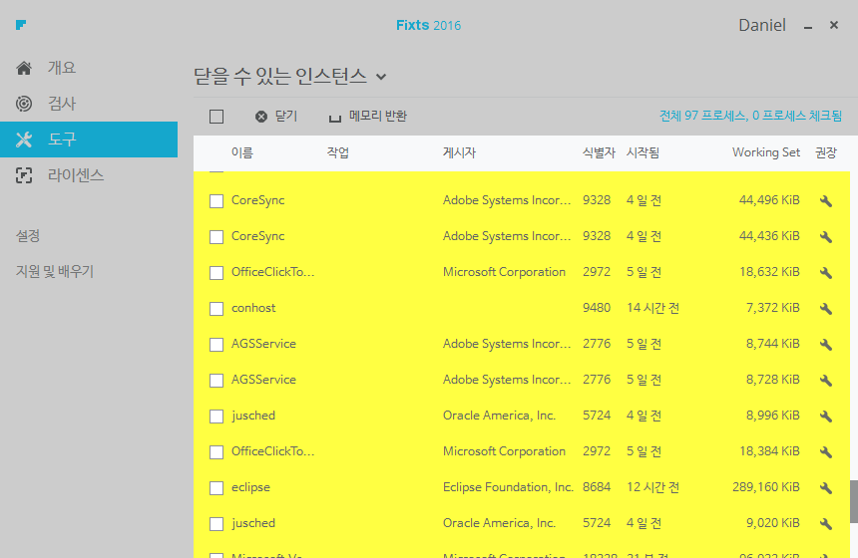Click the 12 시간 전 start time cell
The image size is (858, 558).
[652, 487]
